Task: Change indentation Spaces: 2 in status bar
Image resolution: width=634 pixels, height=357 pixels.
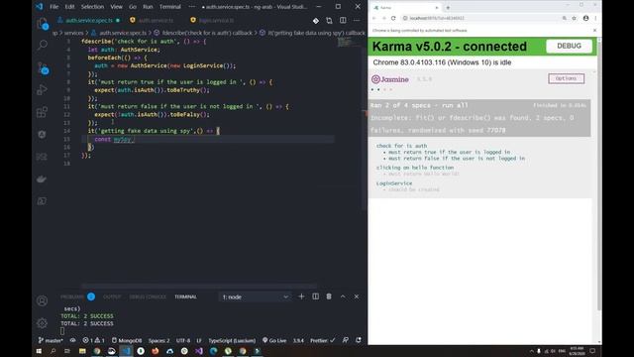Action: tap(158, 340)
